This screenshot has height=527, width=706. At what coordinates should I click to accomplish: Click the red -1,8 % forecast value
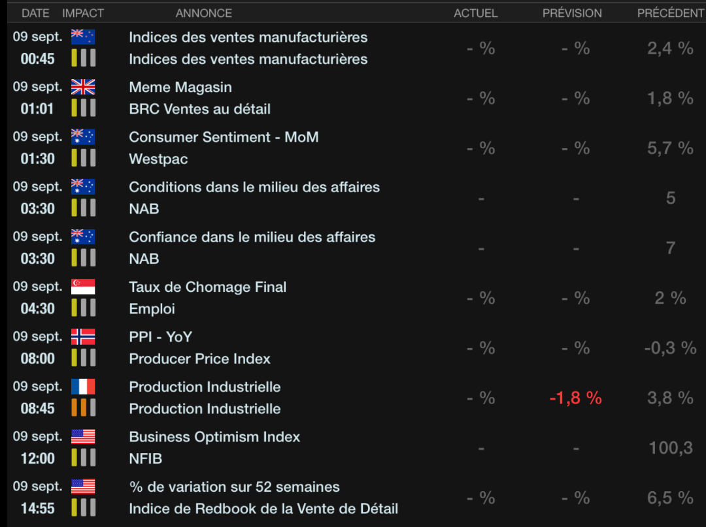tap(575, 398)
